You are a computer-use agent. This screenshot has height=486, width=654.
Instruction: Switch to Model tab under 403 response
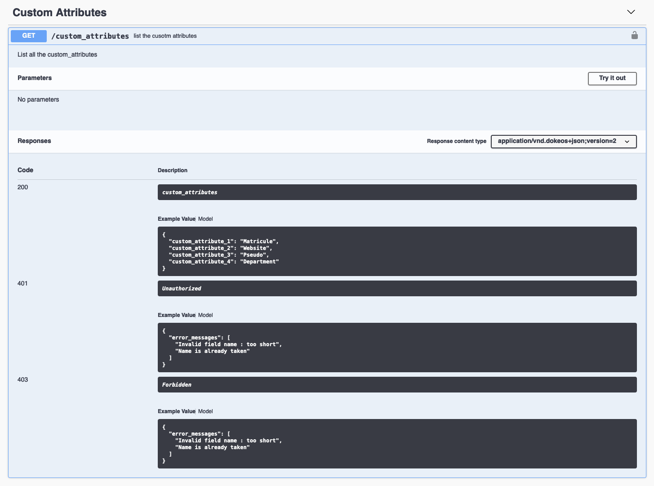(x=205, y=411)
